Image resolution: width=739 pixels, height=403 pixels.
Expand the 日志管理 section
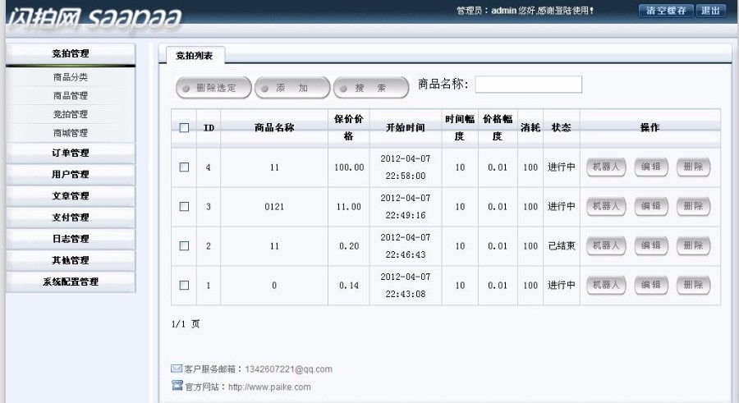click(x=71, y=239)
